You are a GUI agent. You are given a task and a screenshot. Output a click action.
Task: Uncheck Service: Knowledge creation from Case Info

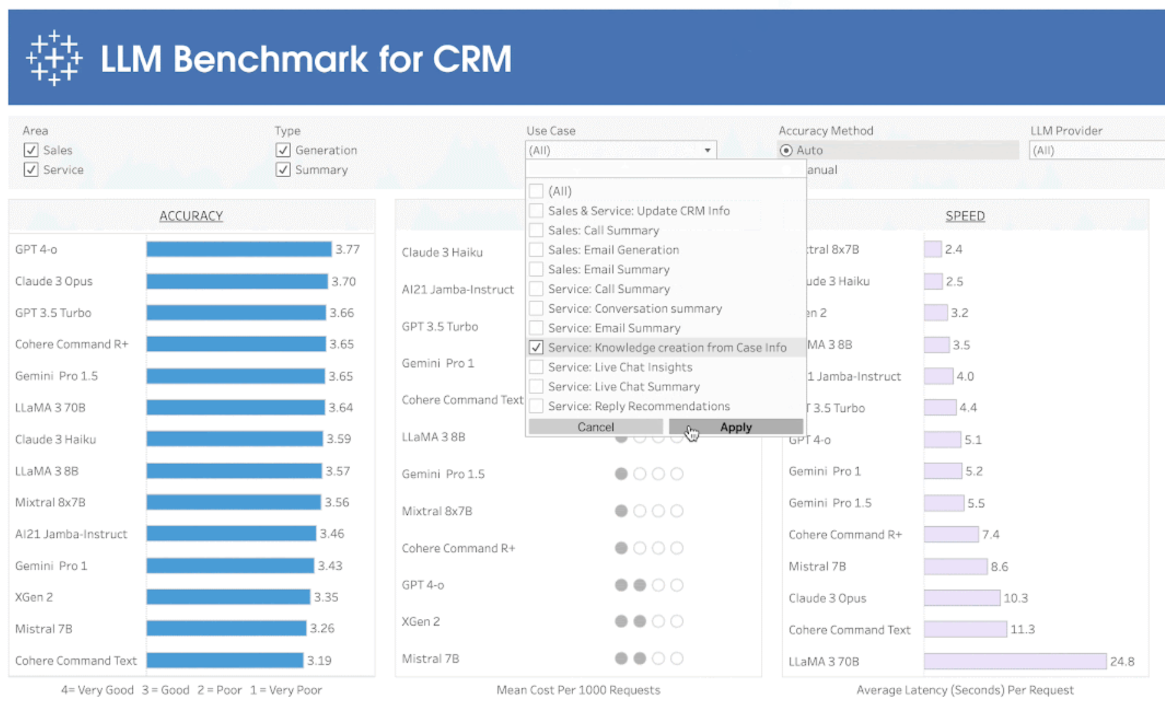[536, 348]
